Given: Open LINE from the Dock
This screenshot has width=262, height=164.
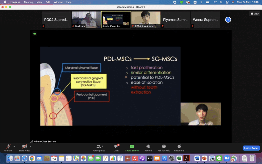Looking at the screenshot, I should 219,158.
